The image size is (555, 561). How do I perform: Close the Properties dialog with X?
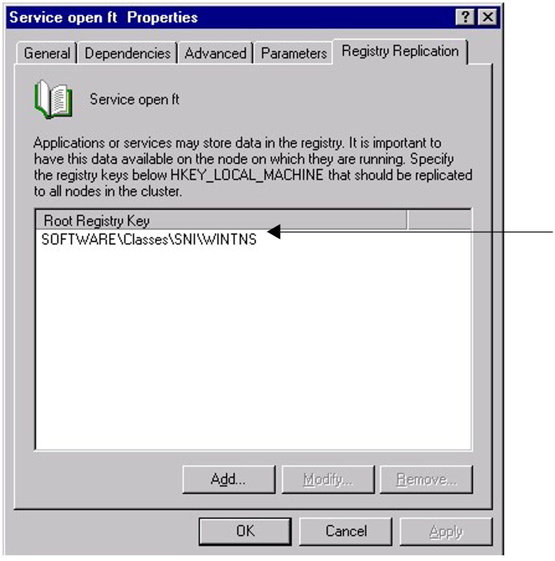(487, 17)
